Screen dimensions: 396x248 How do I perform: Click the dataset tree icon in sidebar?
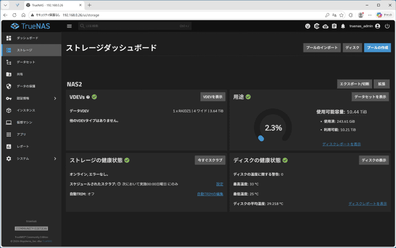click(x=9, y=62)
